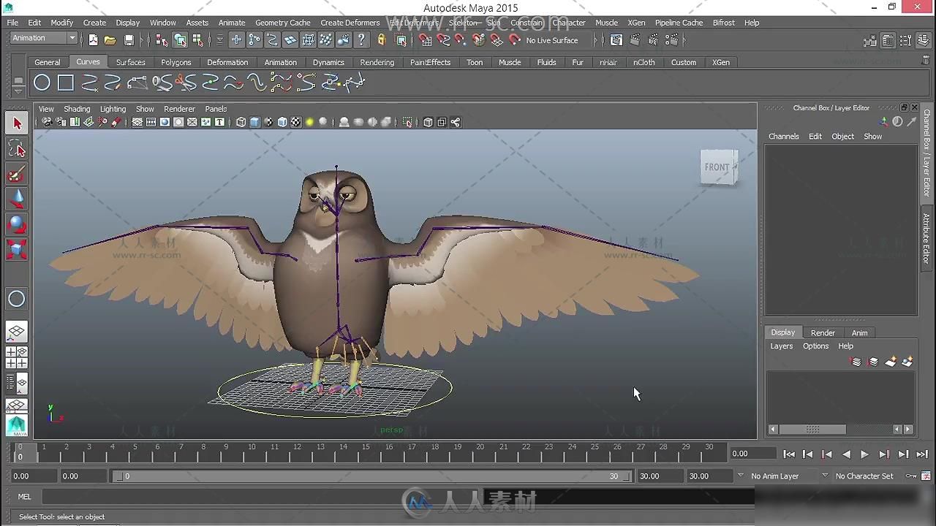Open the Geometry Cache menu
Image resolution: width=936 pixels, height=526 pixels.
click(x=283, y=23)
